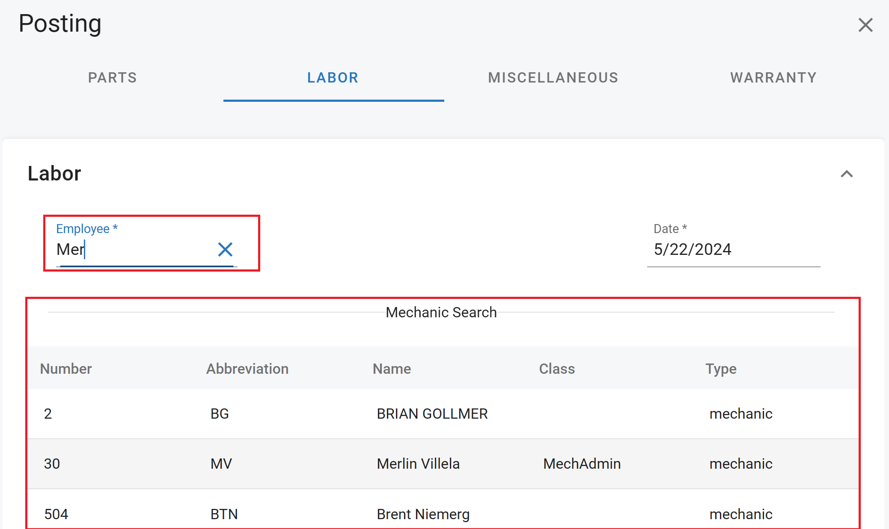The height and width of the screenshot is (529, 889).
Task: Choose Merlin Villela from results
Action: coord(418,464)
